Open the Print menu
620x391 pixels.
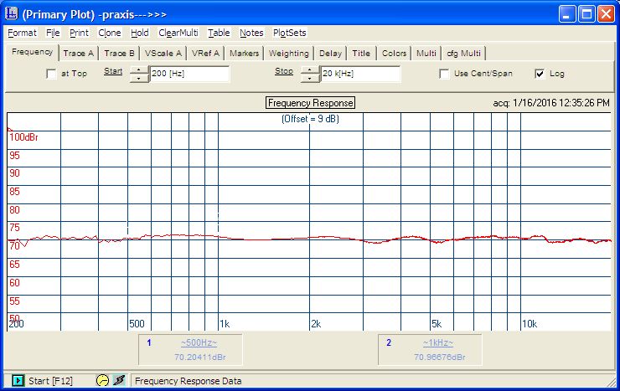79,33
